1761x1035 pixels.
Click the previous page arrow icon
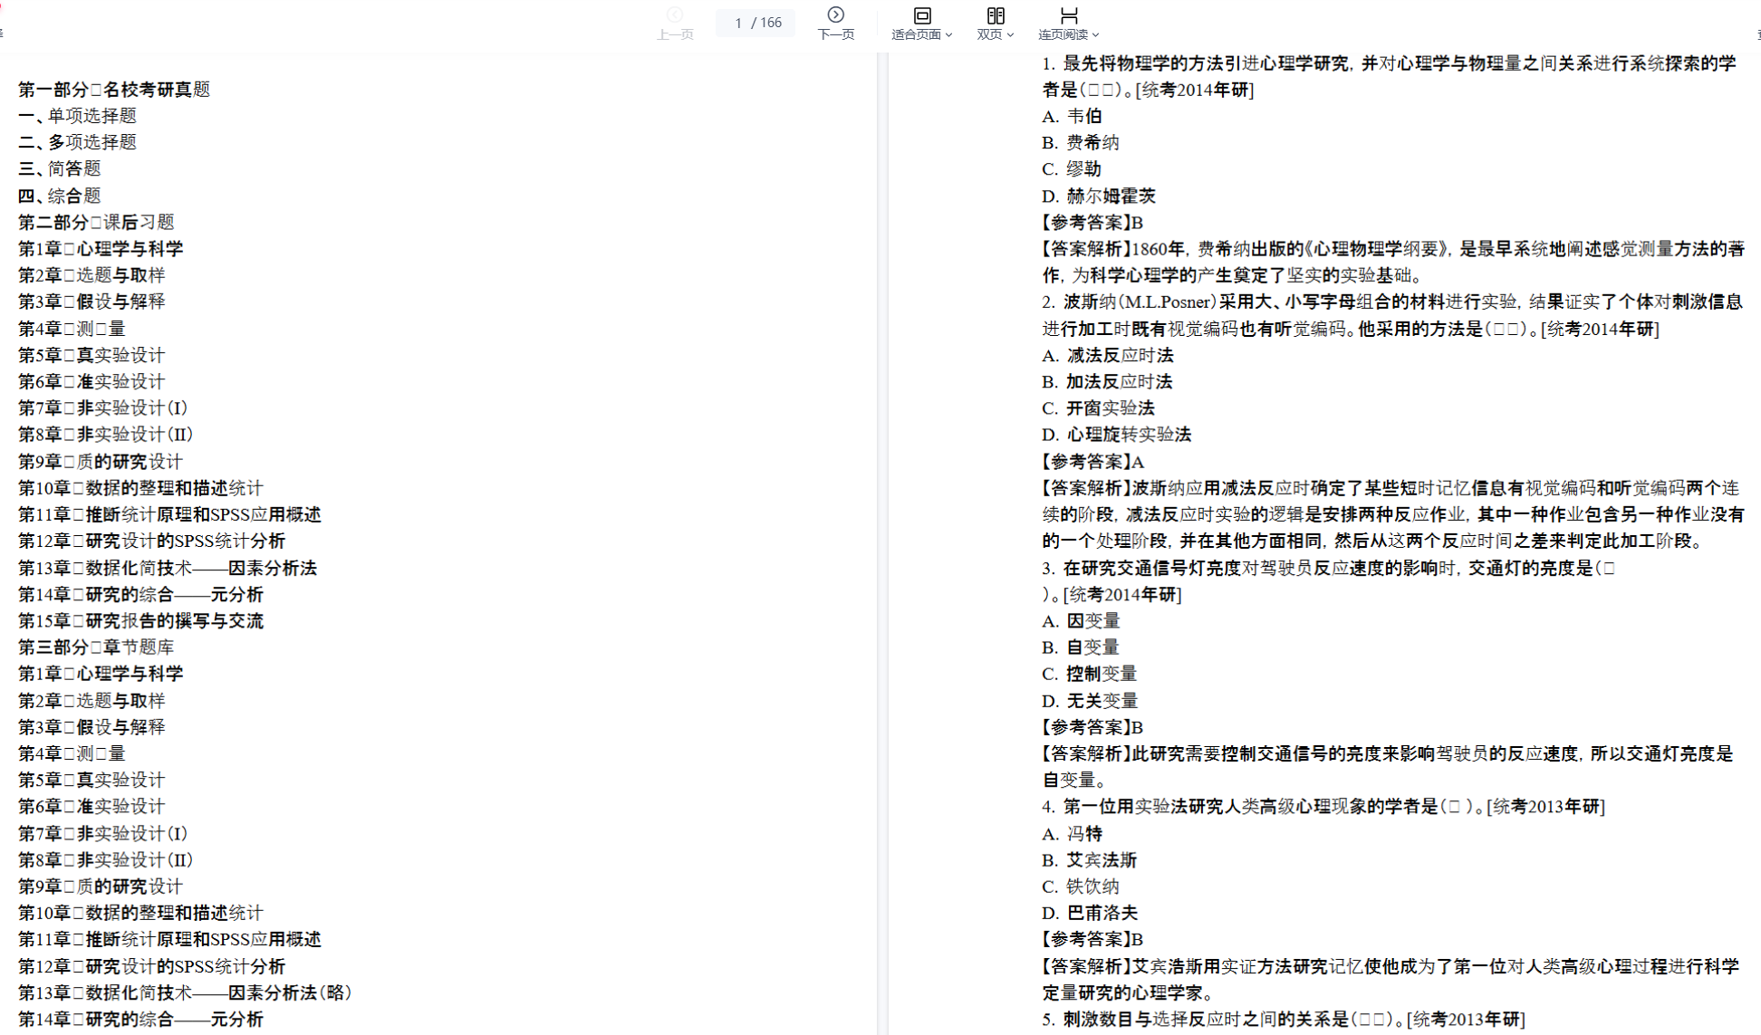pos(675,14)
